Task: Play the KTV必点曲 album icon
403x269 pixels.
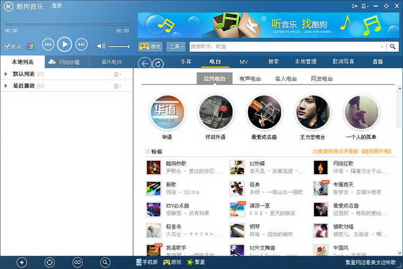Action: (153, 209)
